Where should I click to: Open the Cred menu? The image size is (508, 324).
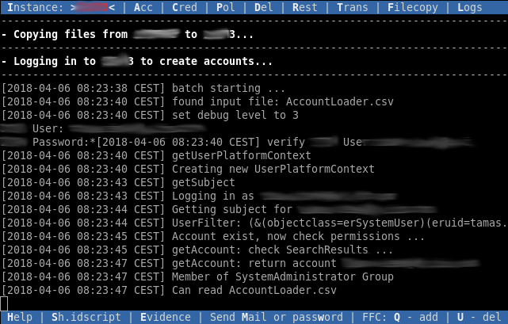pos(185,7)
